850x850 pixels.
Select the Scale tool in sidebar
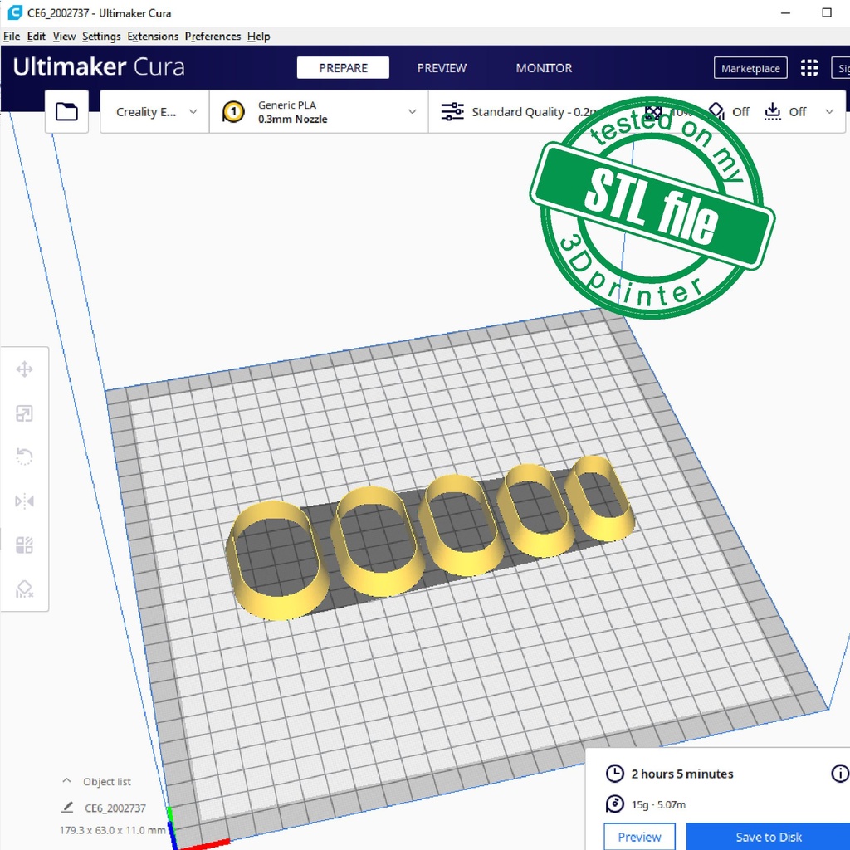25,413
